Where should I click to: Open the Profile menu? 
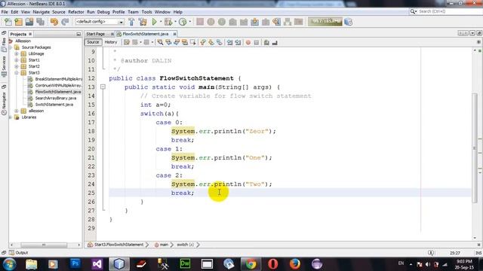[118, 12]
